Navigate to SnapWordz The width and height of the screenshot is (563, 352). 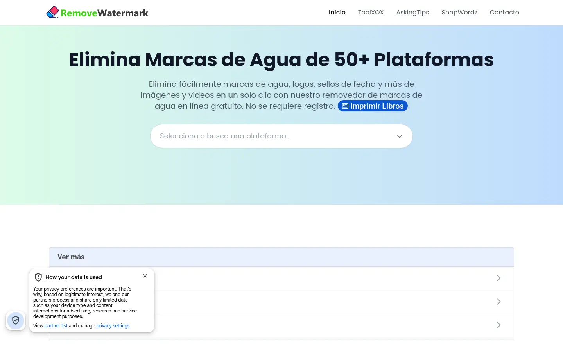pyautogui.click(x=459, y=13)
